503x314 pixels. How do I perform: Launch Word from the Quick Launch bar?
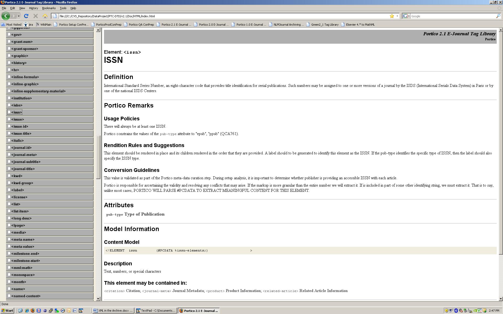(x=75, y=311)
